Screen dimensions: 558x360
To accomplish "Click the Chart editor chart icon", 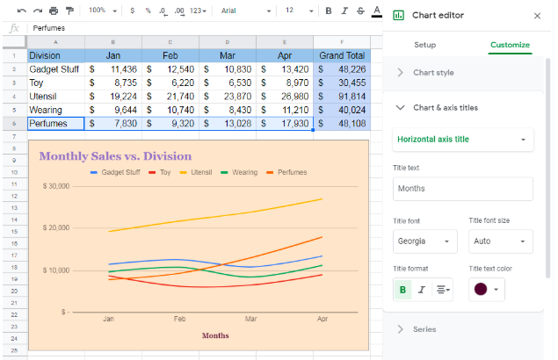I will coord(398,15).
